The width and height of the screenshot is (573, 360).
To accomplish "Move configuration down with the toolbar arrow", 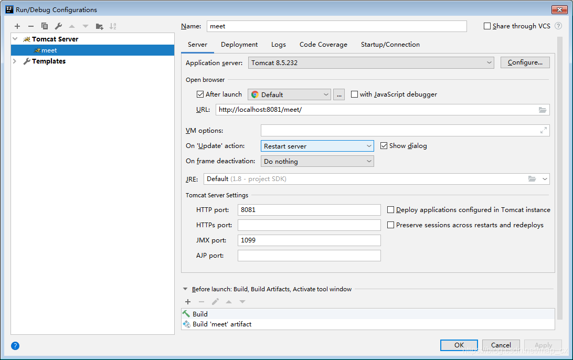I will coord(86,26).
